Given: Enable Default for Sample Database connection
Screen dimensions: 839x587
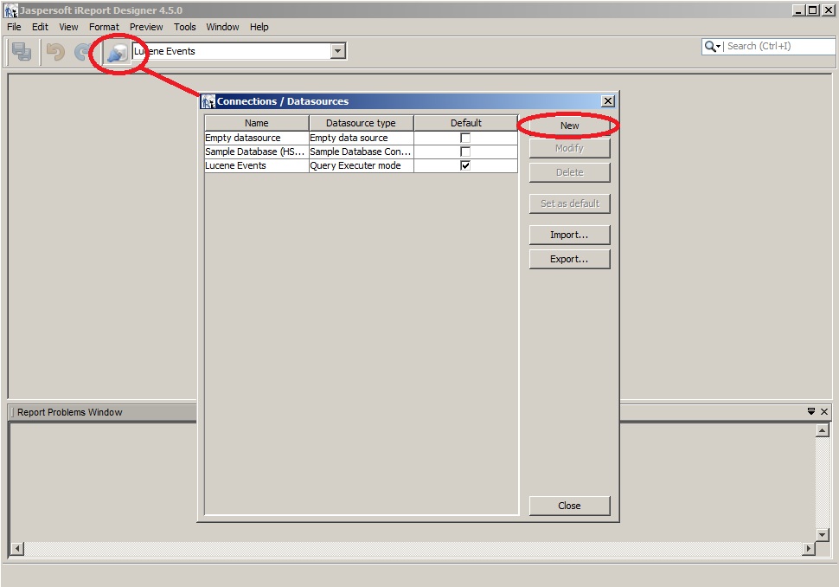Looking at the screenshot, I should (464, 151).
